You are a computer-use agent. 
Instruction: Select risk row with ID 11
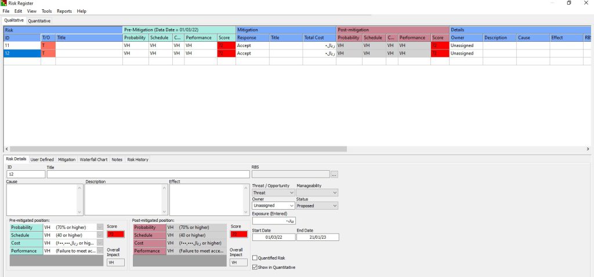(22, 45)
